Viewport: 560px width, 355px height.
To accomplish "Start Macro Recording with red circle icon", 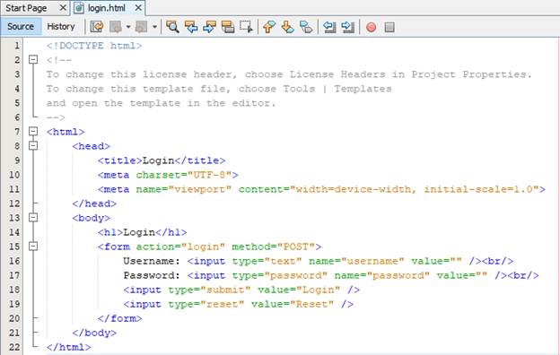I will [x=371, y=27].
